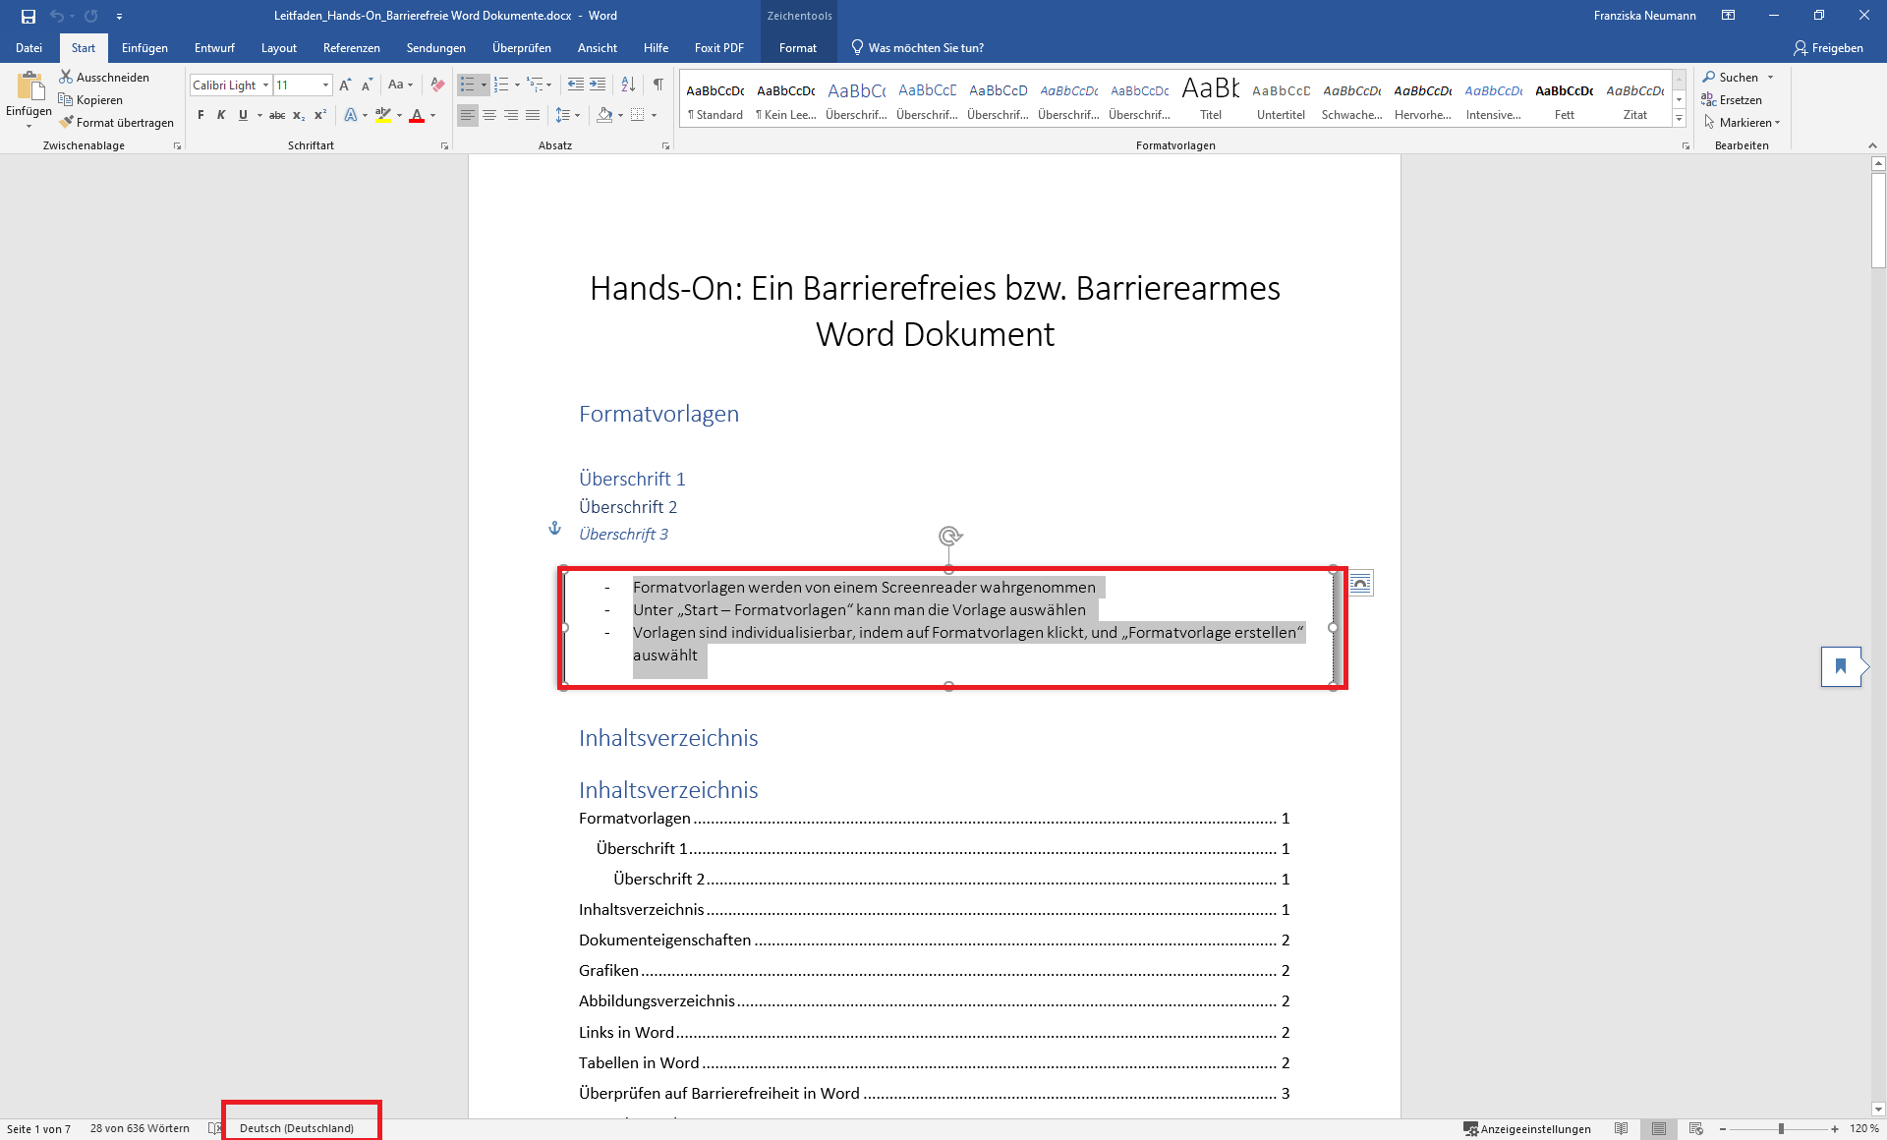
Task: Toggle bold with the F button
Action: [200, 116]
